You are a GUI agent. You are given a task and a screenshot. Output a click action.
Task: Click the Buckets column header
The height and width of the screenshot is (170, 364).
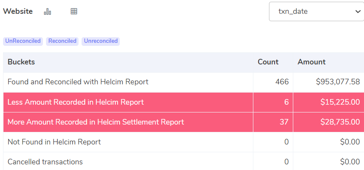[x=21, y=62]
